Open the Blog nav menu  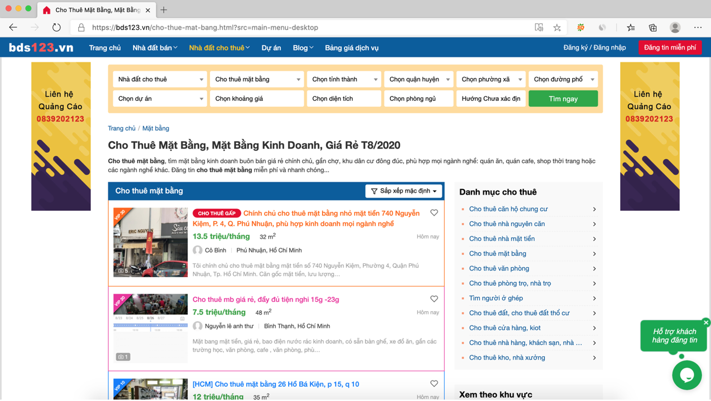(x=303, y=48)
